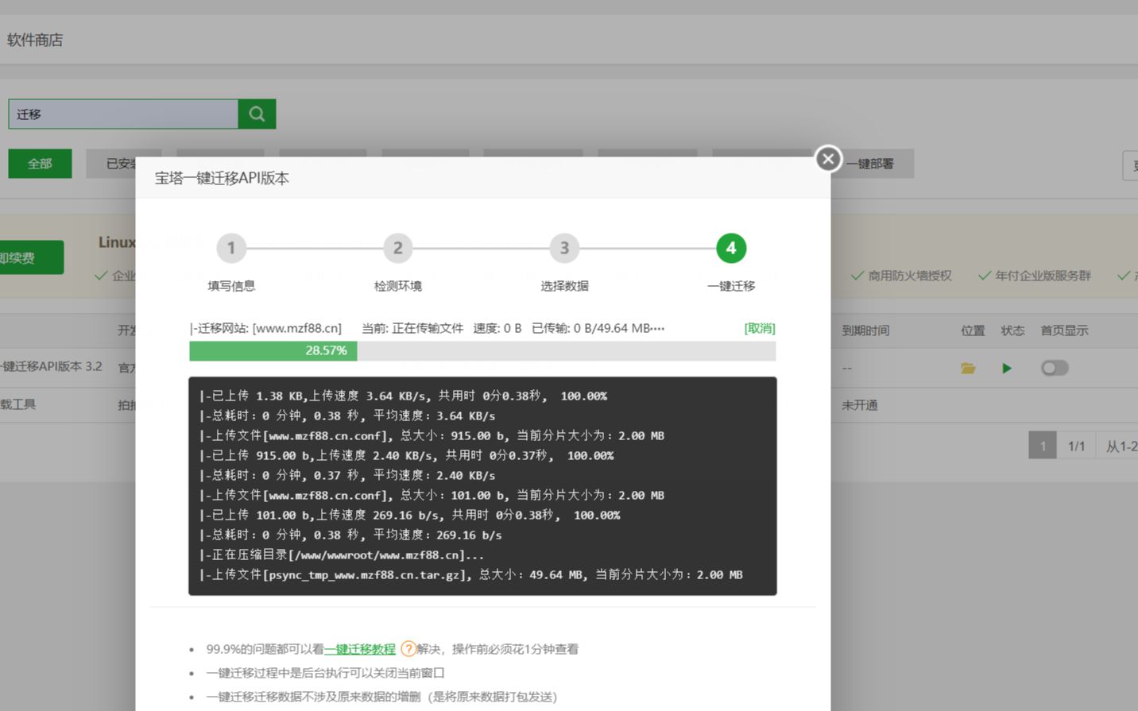Click the checkmark beside 商用防火墙授权
This screenshot has height=711, width=1138.
857,276
